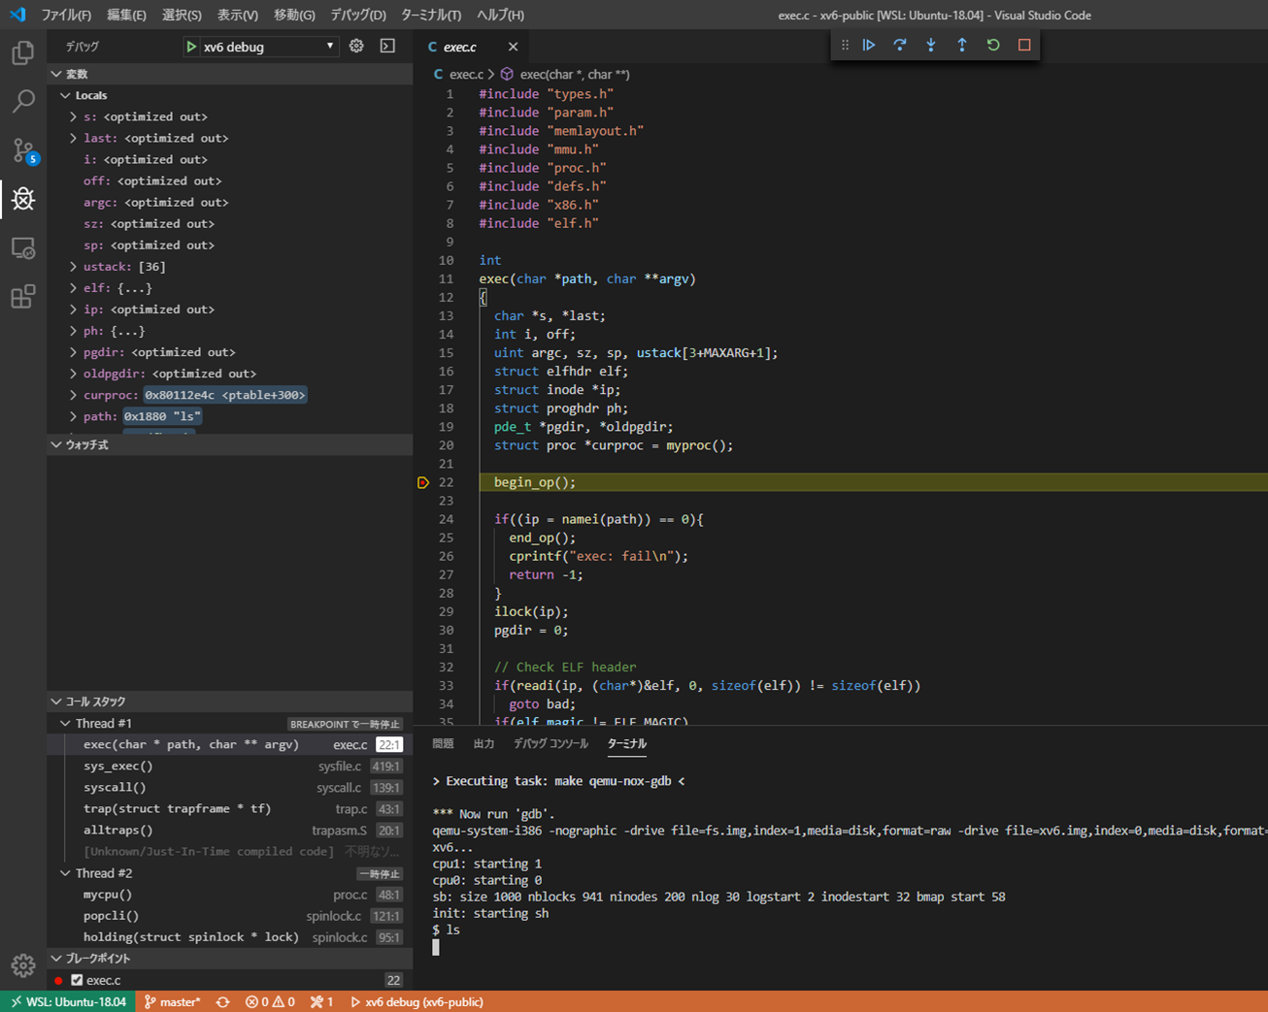Step over in debug toolbar
Viewport: 1268px width, 1012px height.
tap(900, 45)
